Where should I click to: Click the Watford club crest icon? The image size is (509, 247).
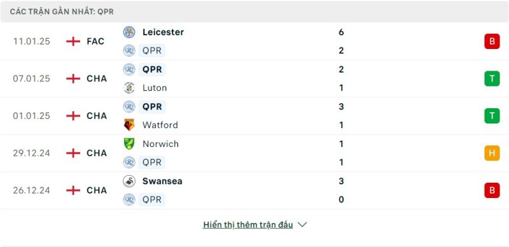129,125
